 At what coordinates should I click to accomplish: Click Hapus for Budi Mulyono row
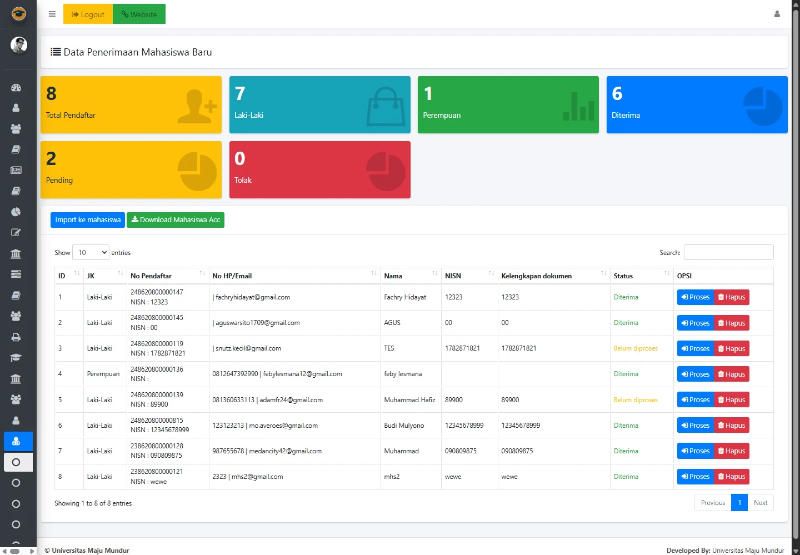coord(731,426)
